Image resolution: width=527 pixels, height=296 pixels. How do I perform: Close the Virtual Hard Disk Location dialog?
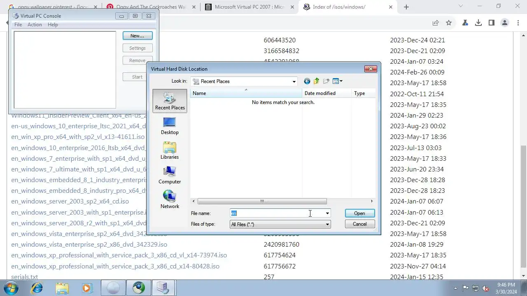pos(371,69)
